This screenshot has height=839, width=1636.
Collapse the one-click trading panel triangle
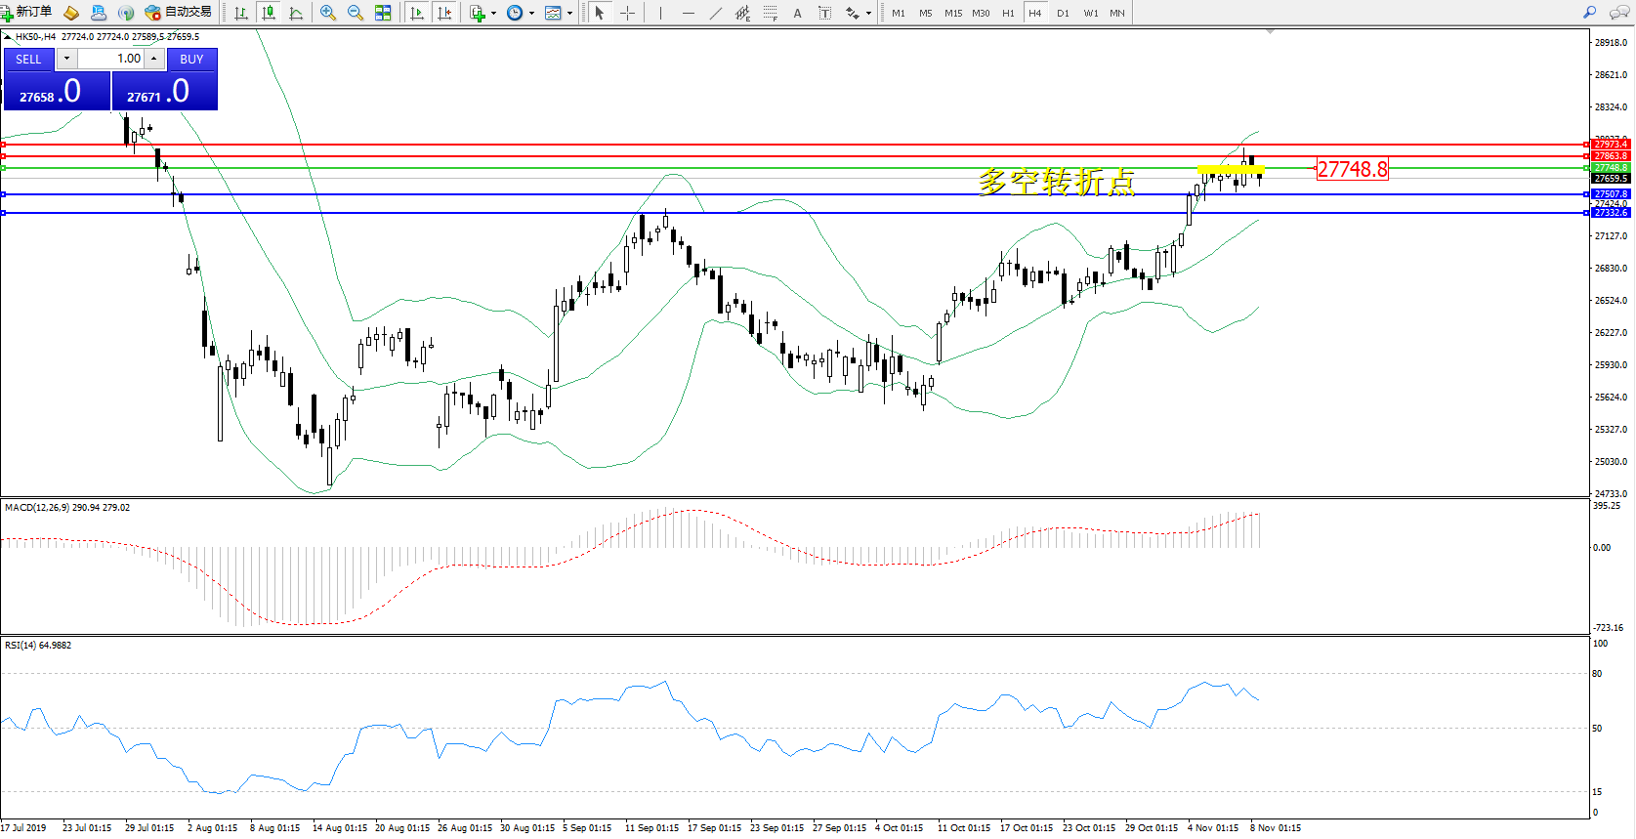pyautogui.click(x=8, y=37)
